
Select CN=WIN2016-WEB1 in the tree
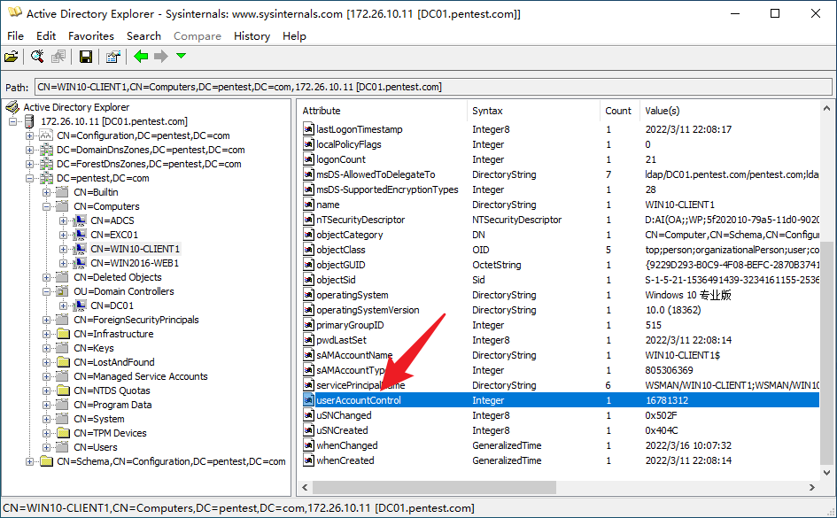pyautogui.click(x=135, y=263)
